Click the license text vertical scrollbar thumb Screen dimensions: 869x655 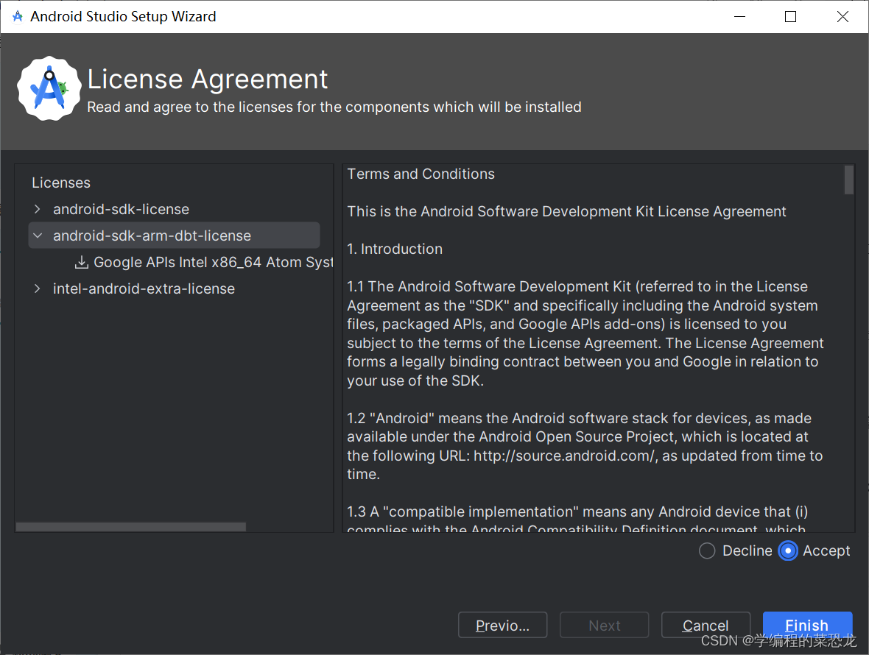pyautogui.click(x=848, y=180)
